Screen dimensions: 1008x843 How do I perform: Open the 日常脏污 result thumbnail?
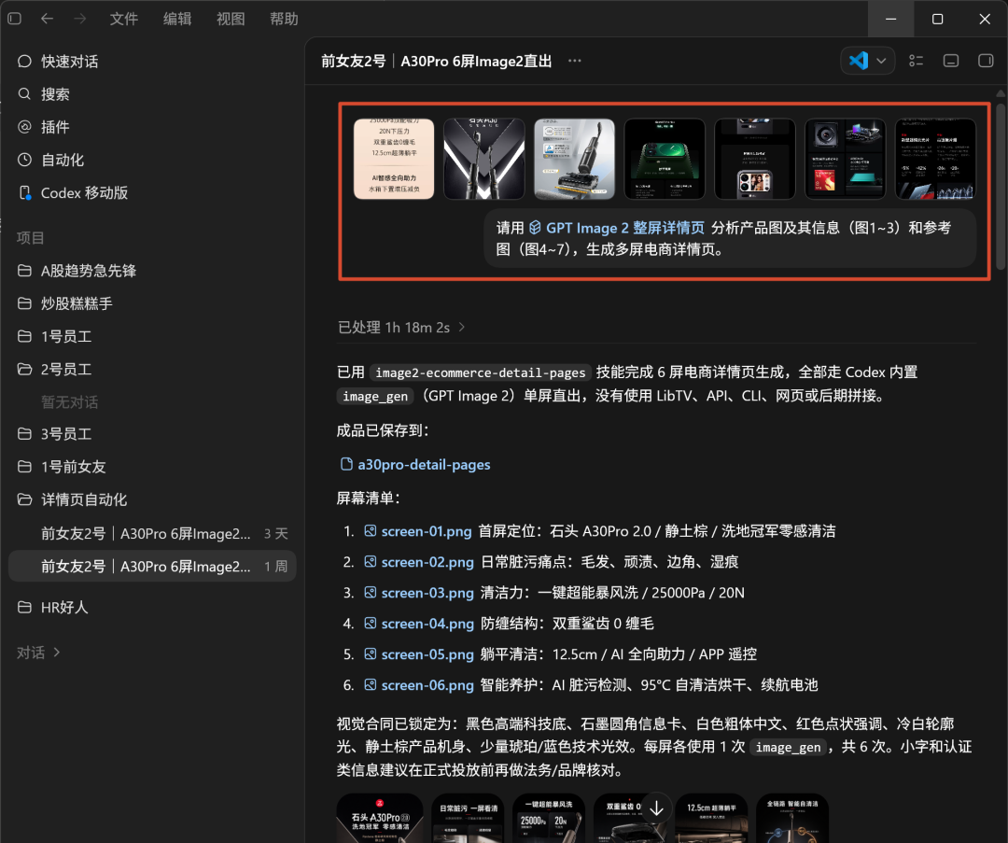(x=468, y=818)
